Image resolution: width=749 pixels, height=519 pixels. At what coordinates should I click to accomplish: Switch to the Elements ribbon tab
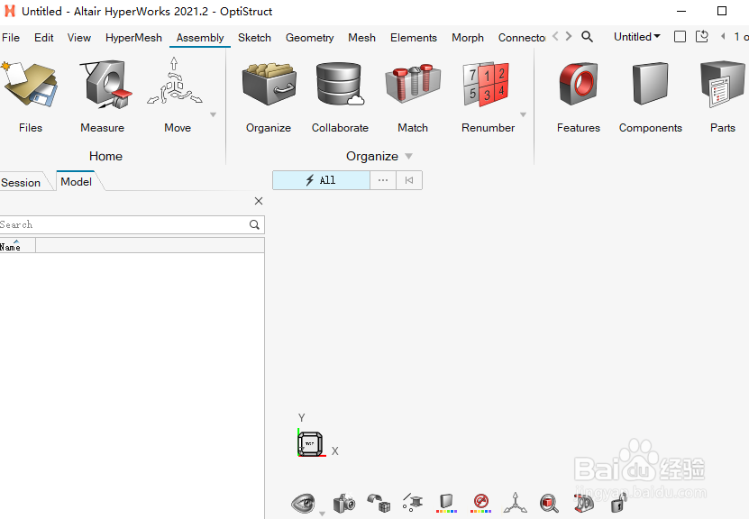[413, 38]
